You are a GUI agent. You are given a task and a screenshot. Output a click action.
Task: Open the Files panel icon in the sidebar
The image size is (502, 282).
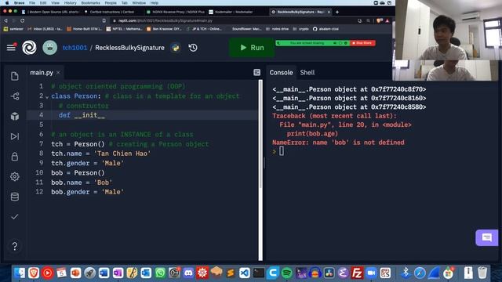point(15,76)
